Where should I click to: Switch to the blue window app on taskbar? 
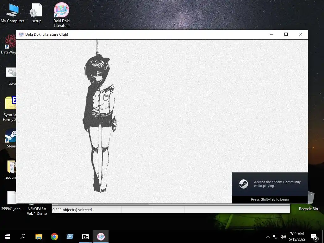pos(70,237)
